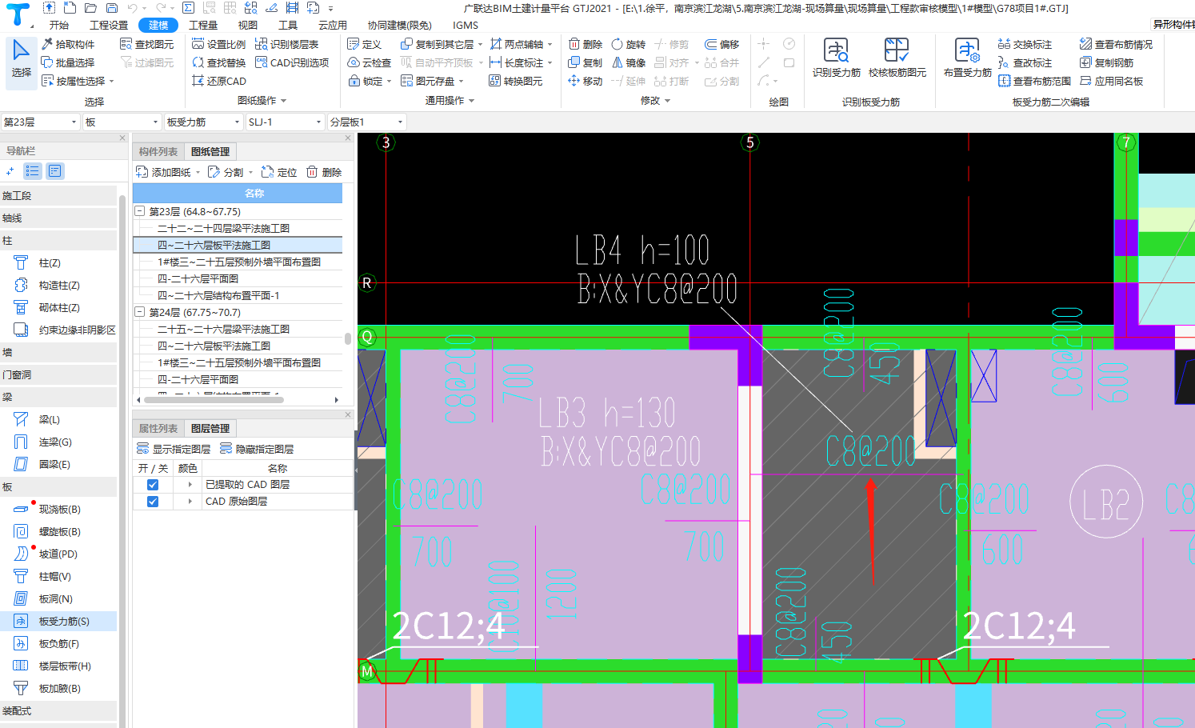Click 显示指定图层 button
Viewport: 1195px width, 728px height.
pos(174,449)
